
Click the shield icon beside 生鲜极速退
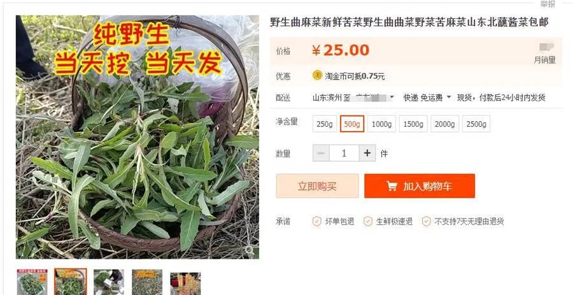tap(368, 221)
